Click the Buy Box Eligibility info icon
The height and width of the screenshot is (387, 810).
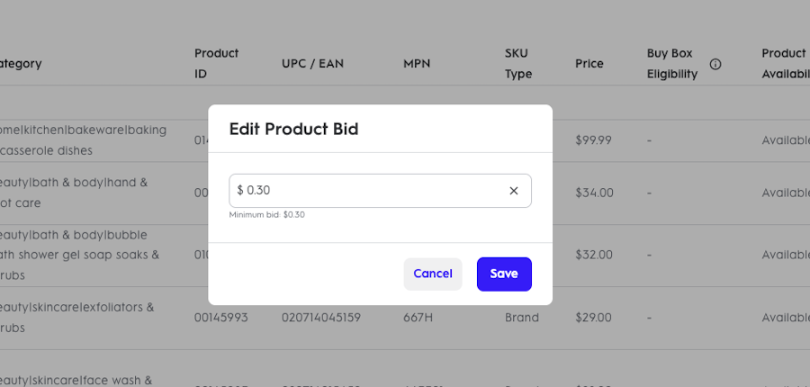pyautogui.click(x=715, y=64)
